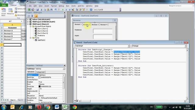Screen dimensions: 195x110
Task: Open the Insert menu
Action: point(47,6)
